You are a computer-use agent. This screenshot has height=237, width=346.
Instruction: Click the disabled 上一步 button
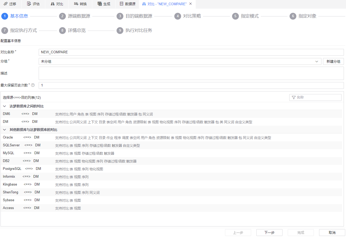click(x=238, y=233)
